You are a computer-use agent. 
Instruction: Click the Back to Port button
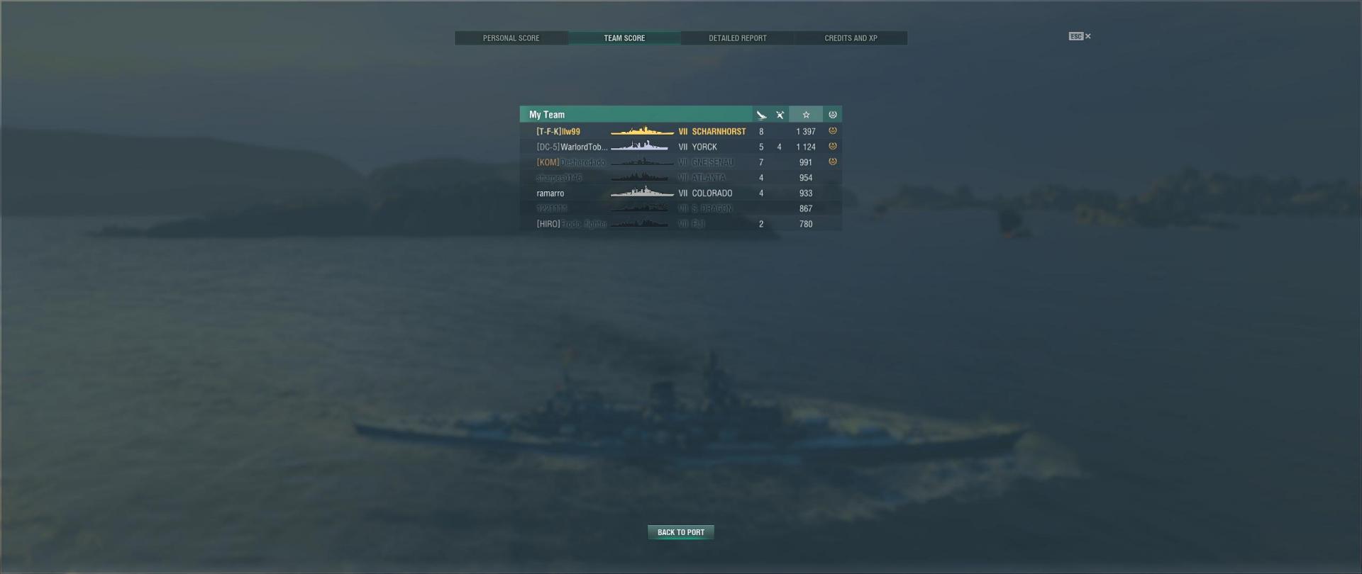681,532
